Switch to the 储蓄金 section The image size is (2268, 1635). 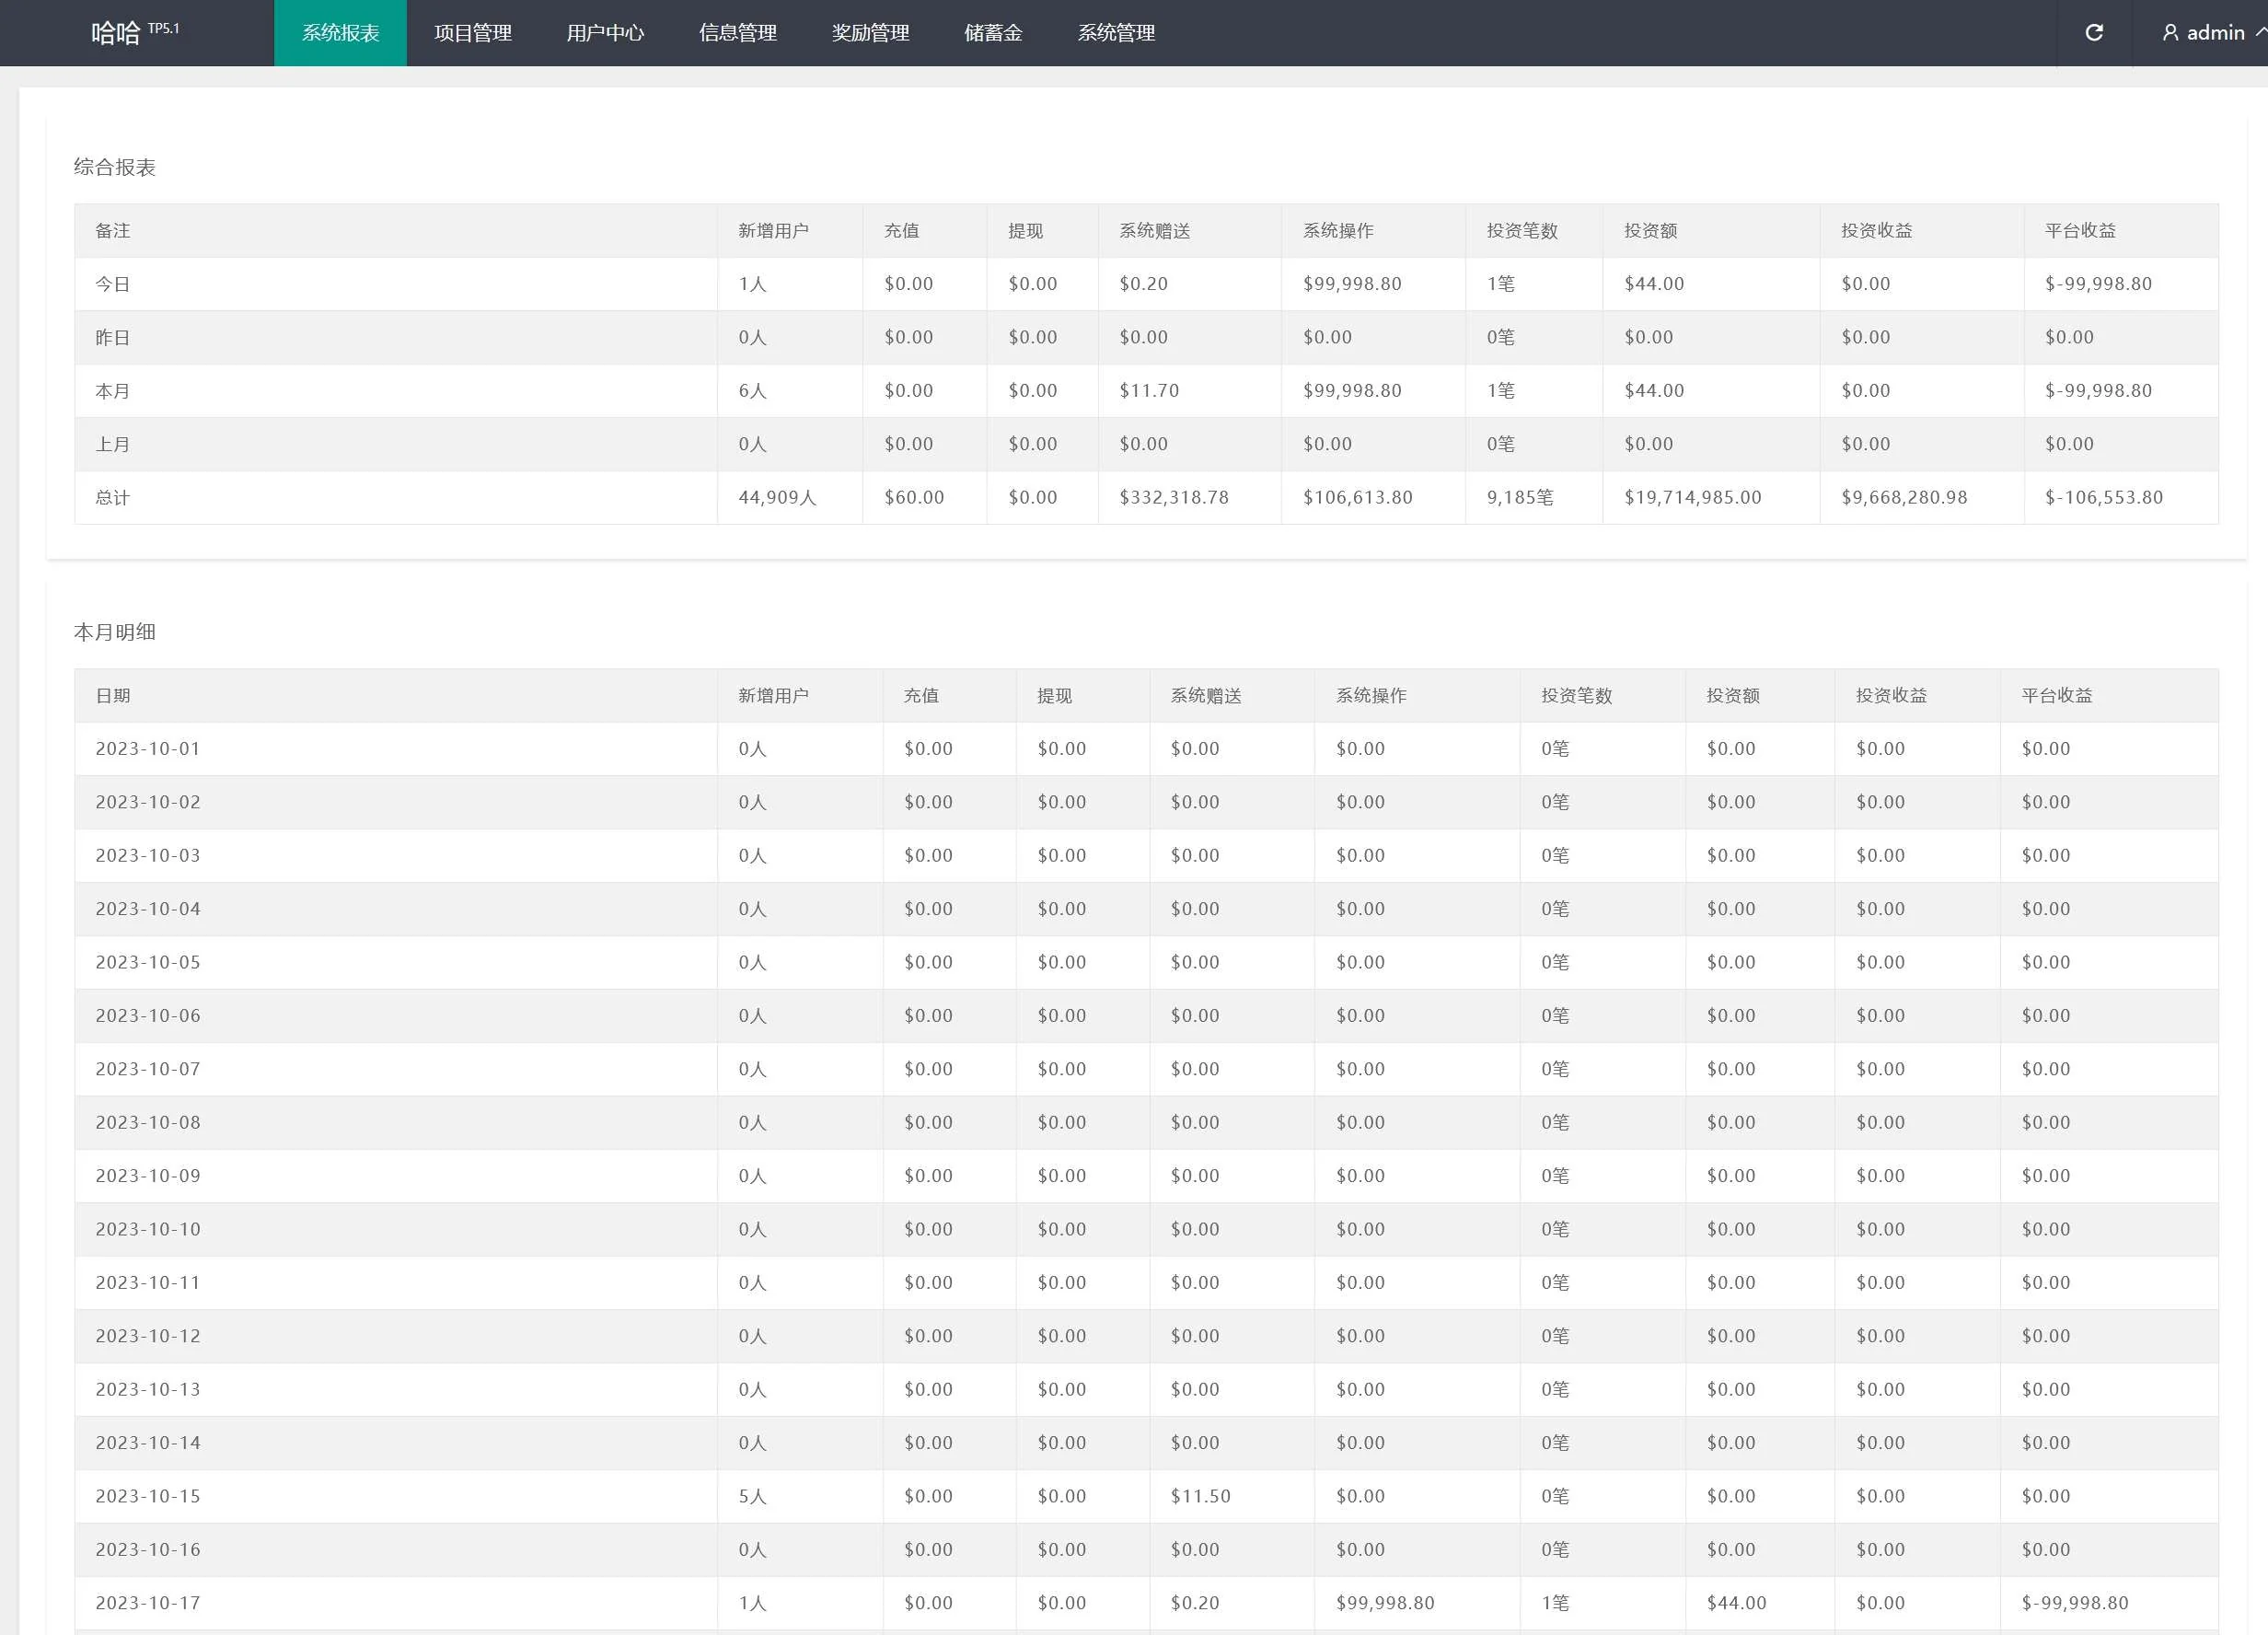992,33
